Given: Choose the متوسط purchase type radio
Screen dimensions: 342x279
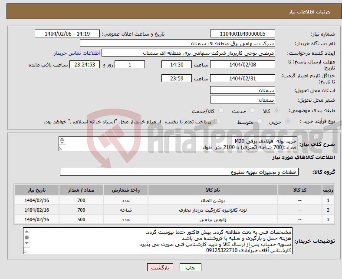Looking at the screenshot, I should (260, 121).
